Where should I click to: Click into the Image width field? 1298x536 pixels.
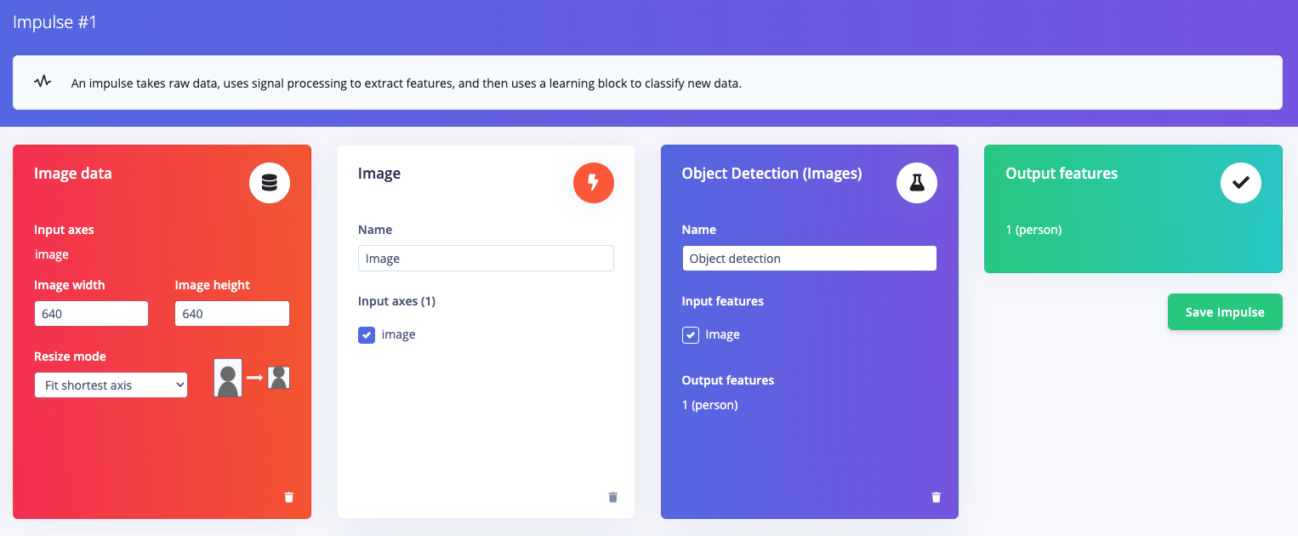pos(92,314)
